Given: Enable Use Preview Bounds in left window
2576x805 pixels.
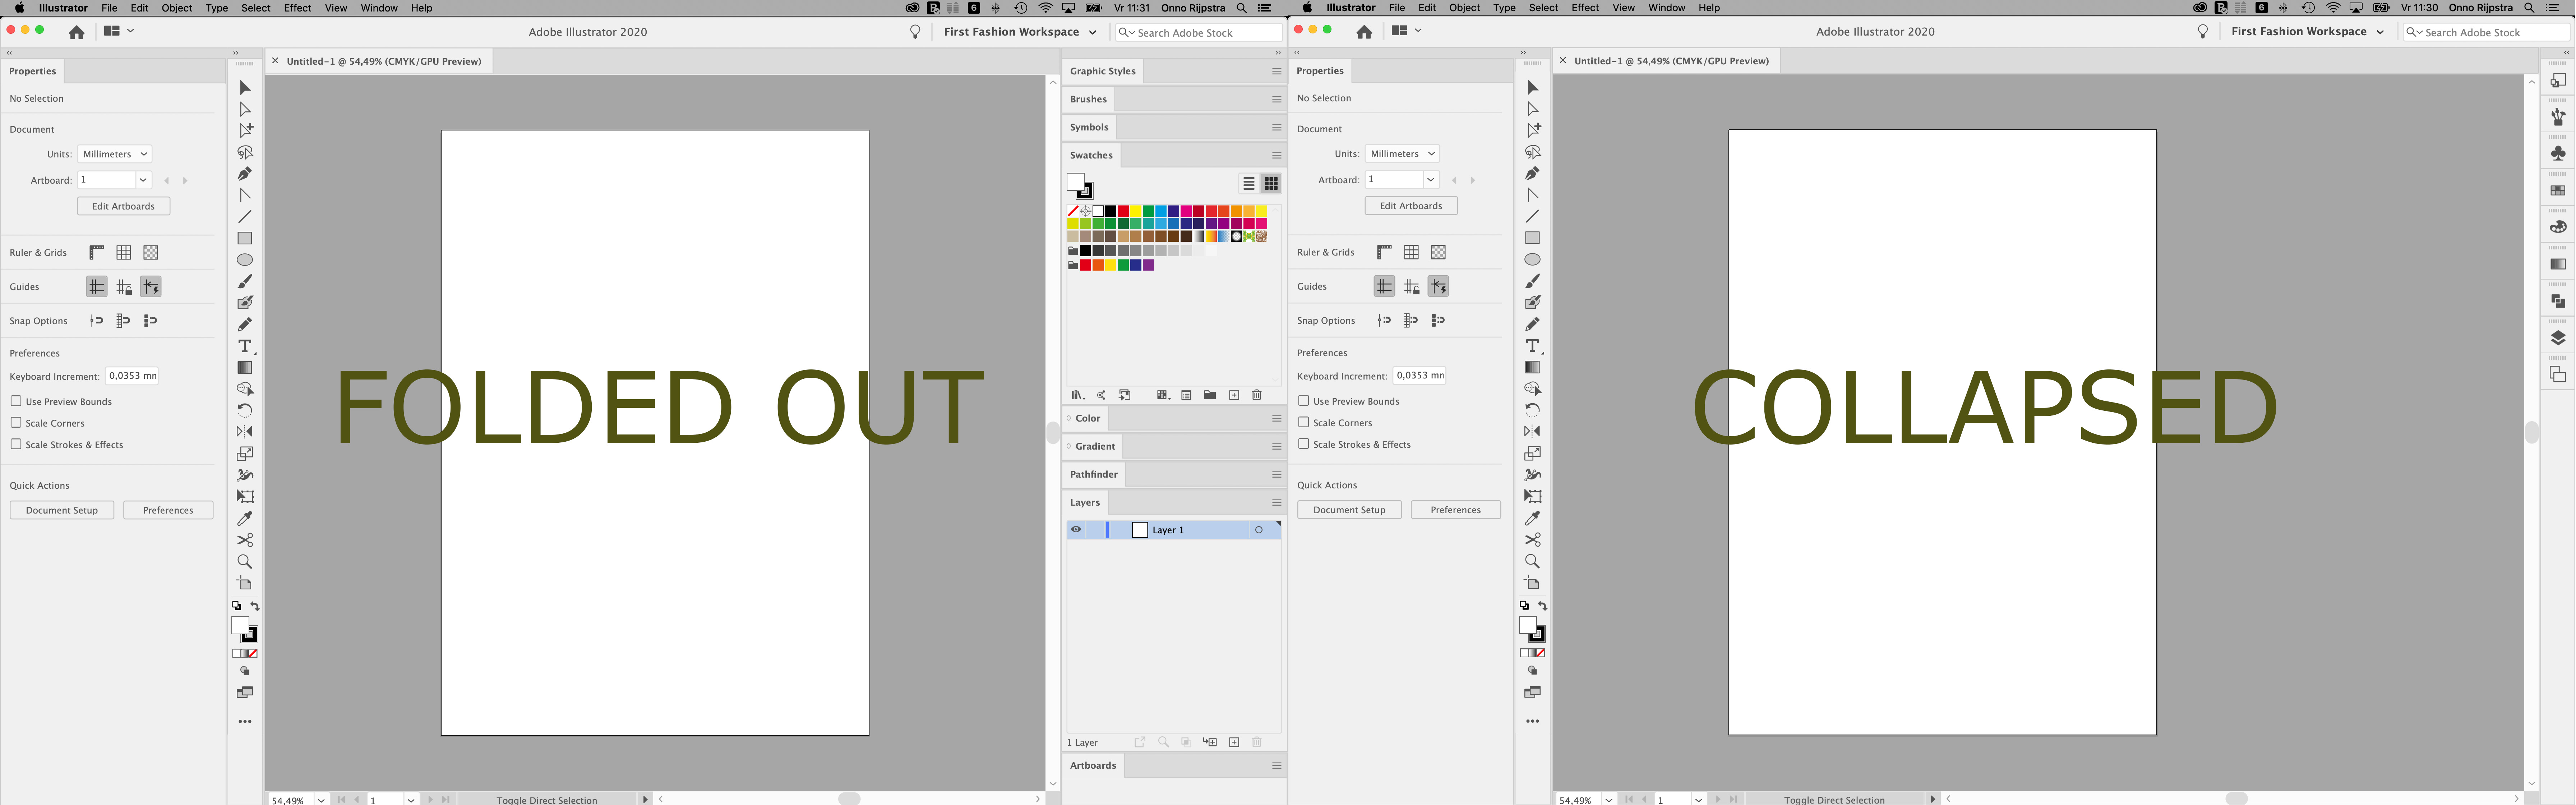Looking at the screenshot, I should point(16,401).
